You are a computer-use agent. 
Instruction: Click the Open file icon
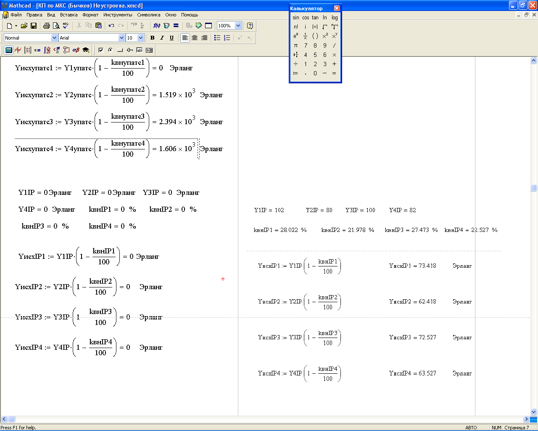[24, 26]
